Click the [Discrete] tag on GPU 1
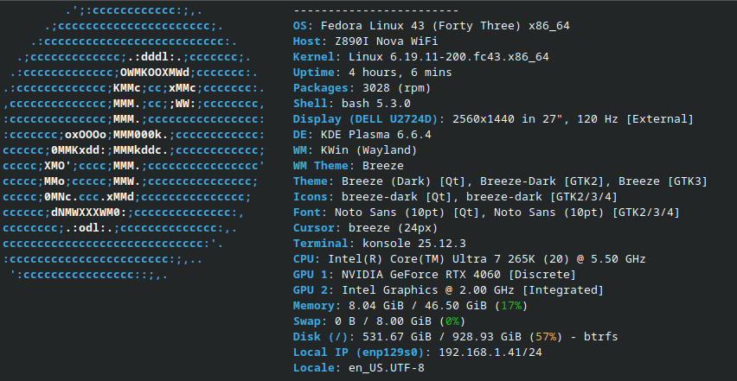 [542, 274]
